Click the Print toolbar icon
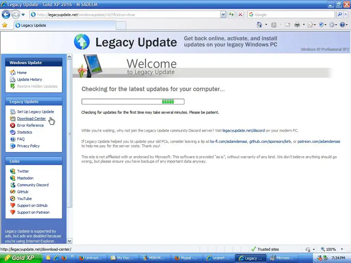Screen dimensions: 351x263 [x=297, y=25]
